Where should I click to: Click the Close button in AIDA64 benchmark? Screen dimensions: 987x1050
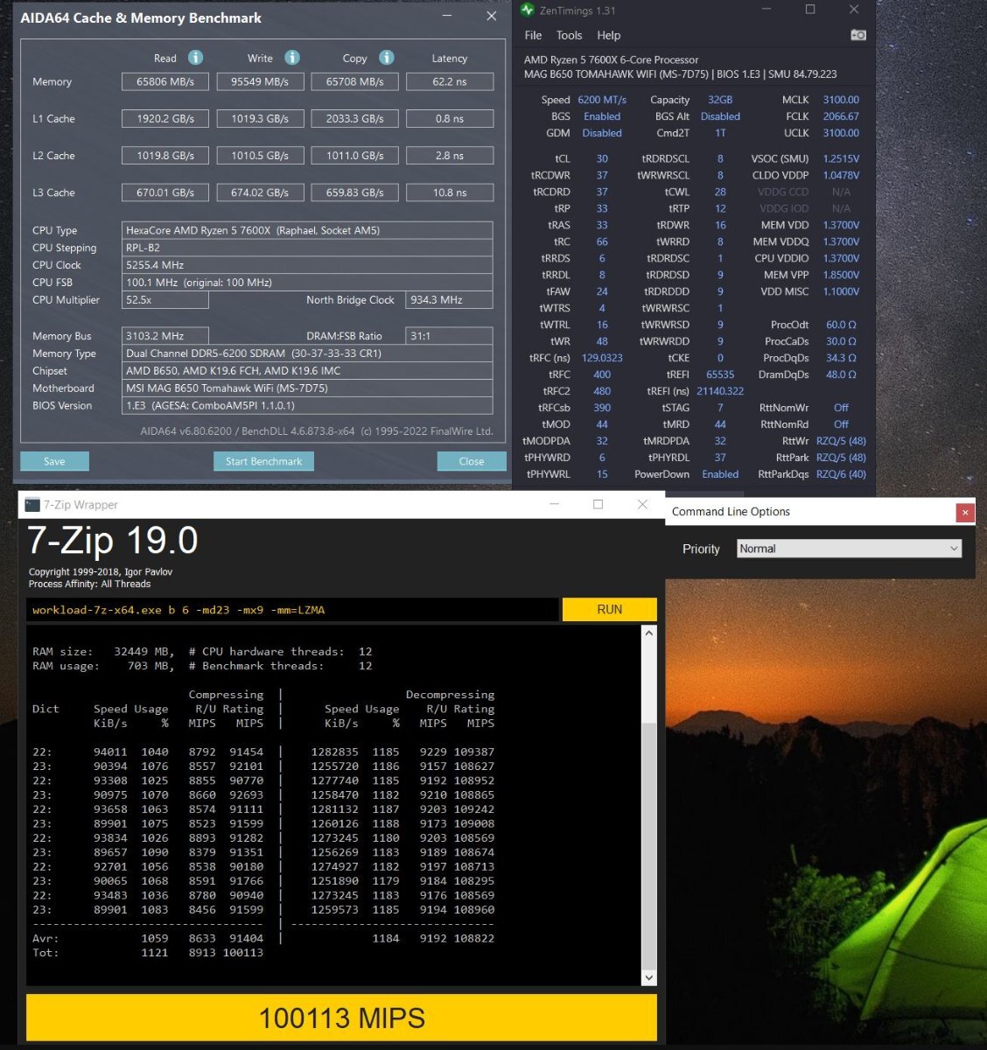click(472, 461)
